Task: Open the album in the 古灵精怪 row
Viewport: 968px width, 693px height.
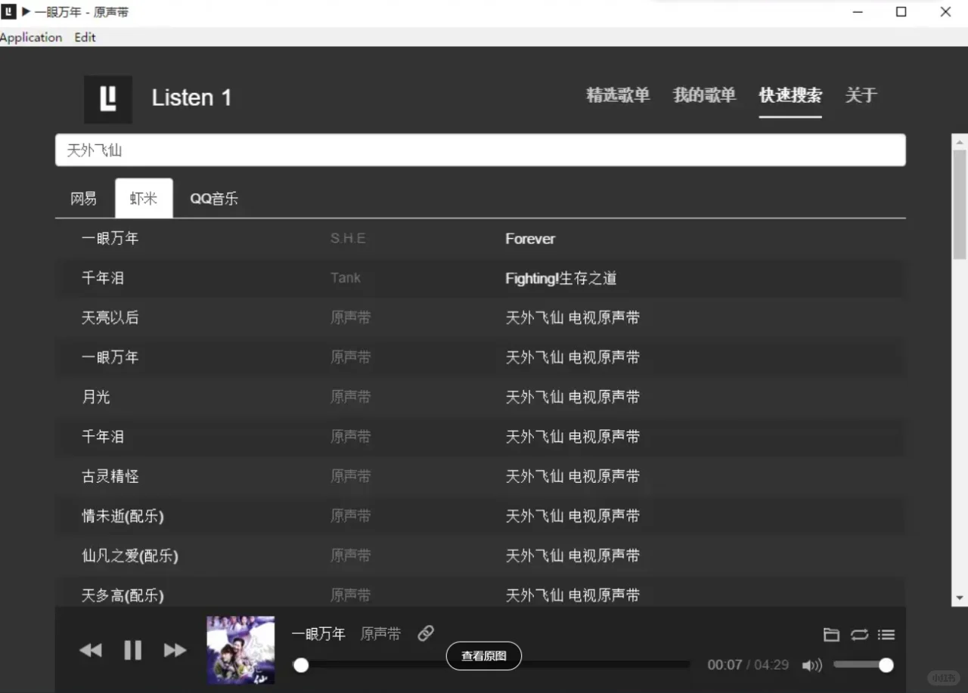Action: coord(572,476)
